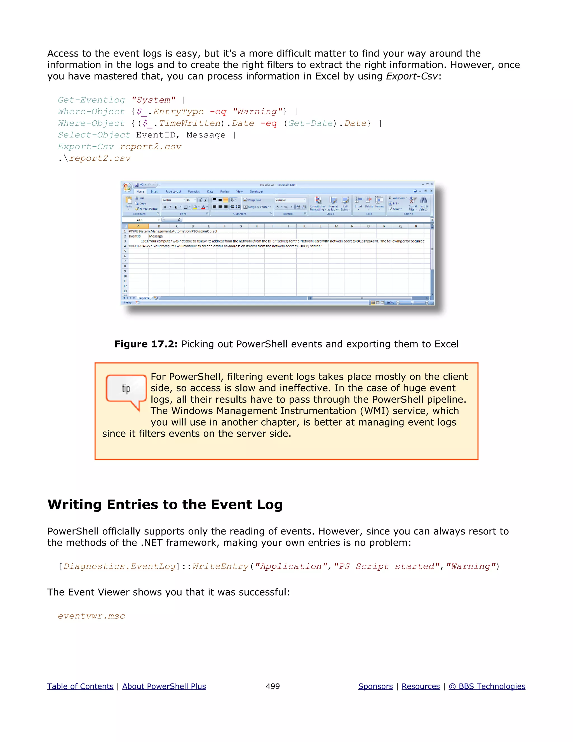Viewport: 573px width, 742px height.
Task: Open the Fill dropdown in Editing group
Action: tap(394, 204)
